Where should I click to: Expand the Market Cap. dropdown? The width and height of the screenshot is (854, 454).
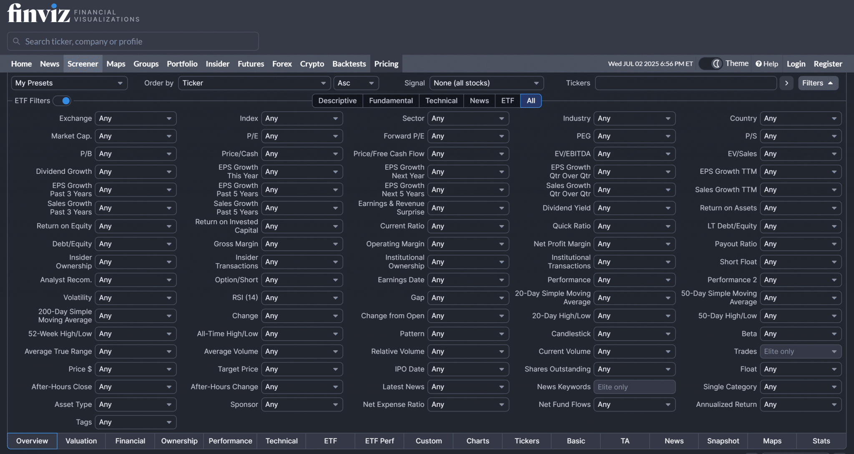pyautogui.click(x=135, y=136)
